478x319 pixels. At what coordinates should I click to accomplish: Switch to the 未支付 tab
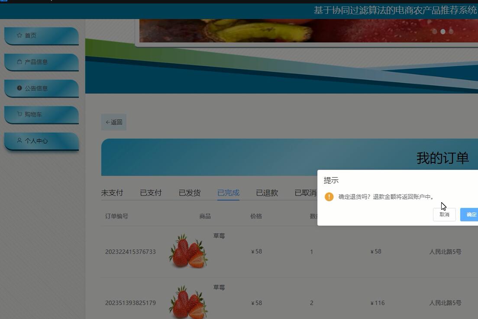coord(112,193)
